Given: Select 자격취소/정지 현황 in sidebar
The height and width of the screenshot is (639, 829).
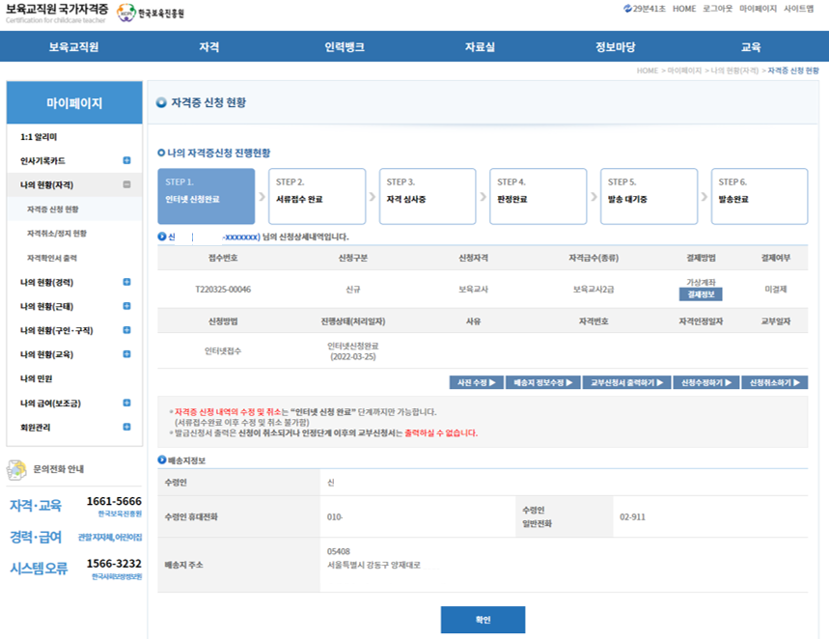Looking at the screenshot, I should [57, 234].
